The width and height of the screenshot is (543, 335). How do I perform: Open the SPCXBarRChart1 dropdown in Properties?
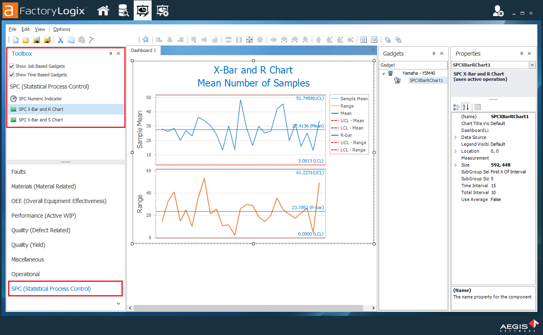[532, 65]
